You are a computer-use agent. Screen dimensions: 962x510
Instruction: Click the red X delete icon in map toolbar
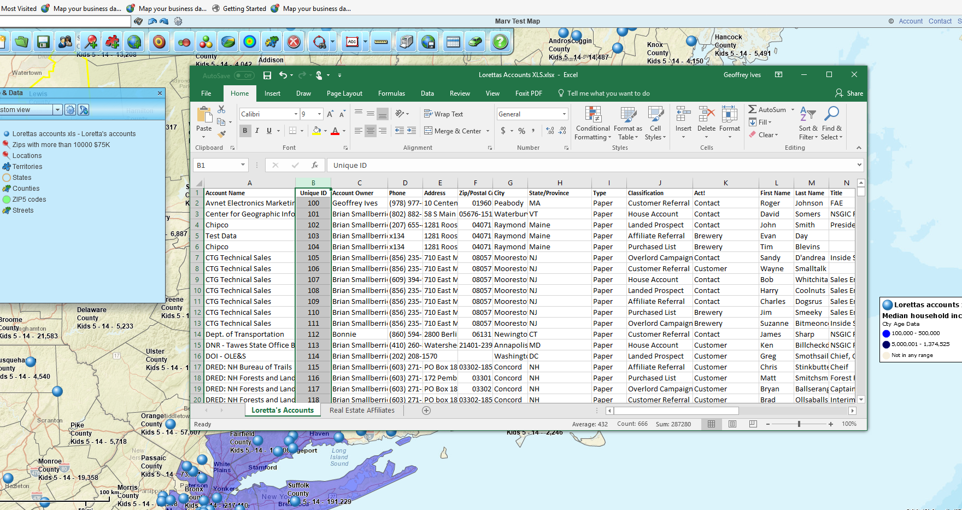coord(294,42)
